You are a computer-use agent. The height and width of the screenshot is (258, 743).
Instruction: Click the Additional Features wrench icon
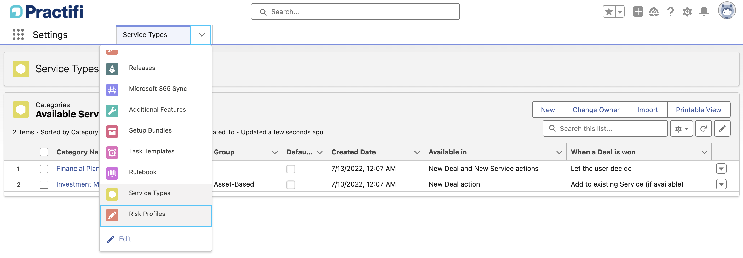(x=112, y=111)
